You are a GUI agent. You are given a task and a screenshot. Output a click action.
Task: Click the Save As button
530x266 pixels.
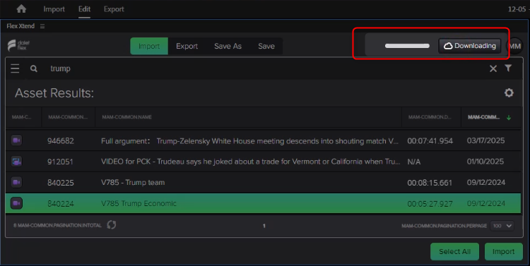(x=228, y=47)
